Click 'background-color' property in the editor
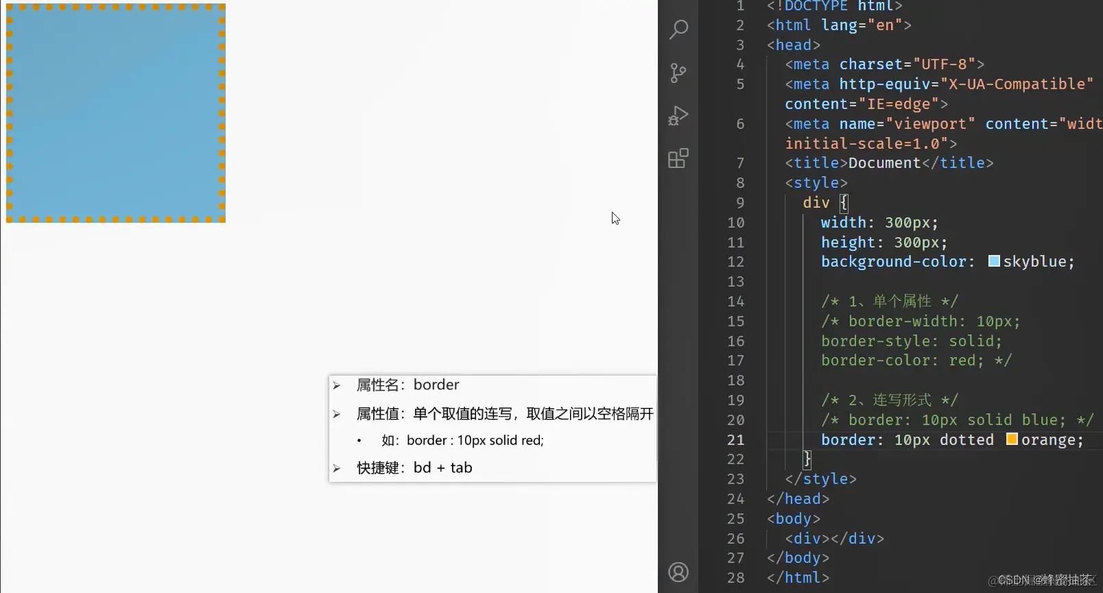 [x=894, y=262]
